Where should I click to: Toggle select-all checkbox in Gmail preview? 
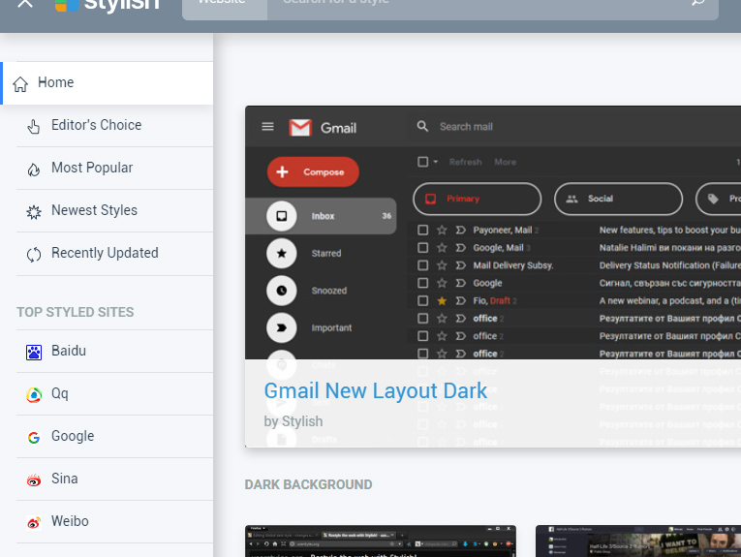coord(423,162)
